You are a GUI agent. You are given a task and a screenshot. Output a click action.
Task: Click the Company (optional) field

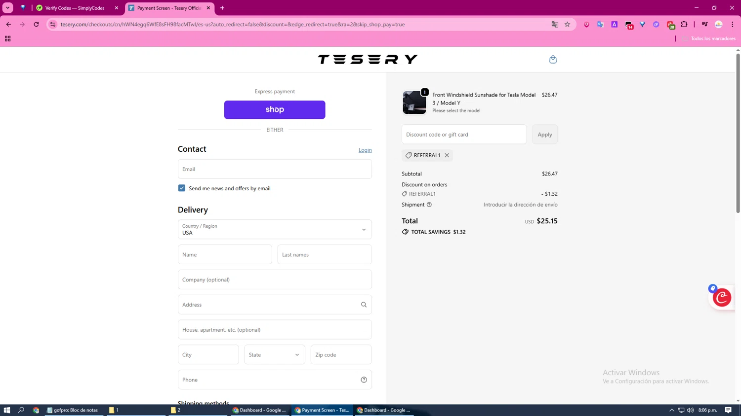pyautogui.click(x=275, y=279)
